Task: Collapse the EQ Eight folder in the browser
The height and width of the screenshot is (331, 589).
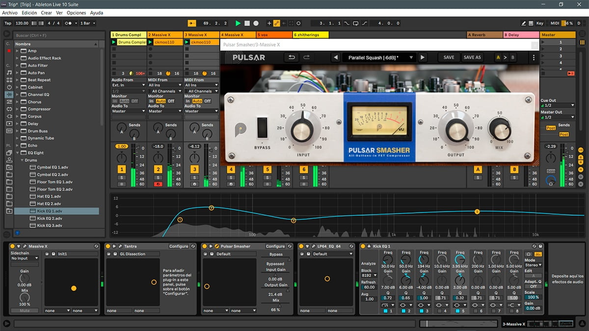Action: pyautogui.click(x=17, y=153)
